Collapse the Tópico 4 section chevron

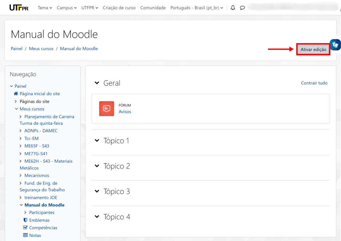[97, 217]
